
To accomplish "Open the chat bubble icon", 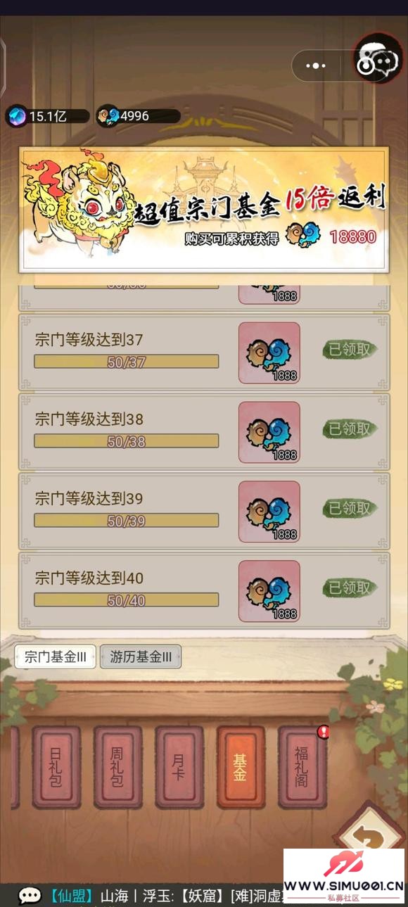I will tap(30, 895).
